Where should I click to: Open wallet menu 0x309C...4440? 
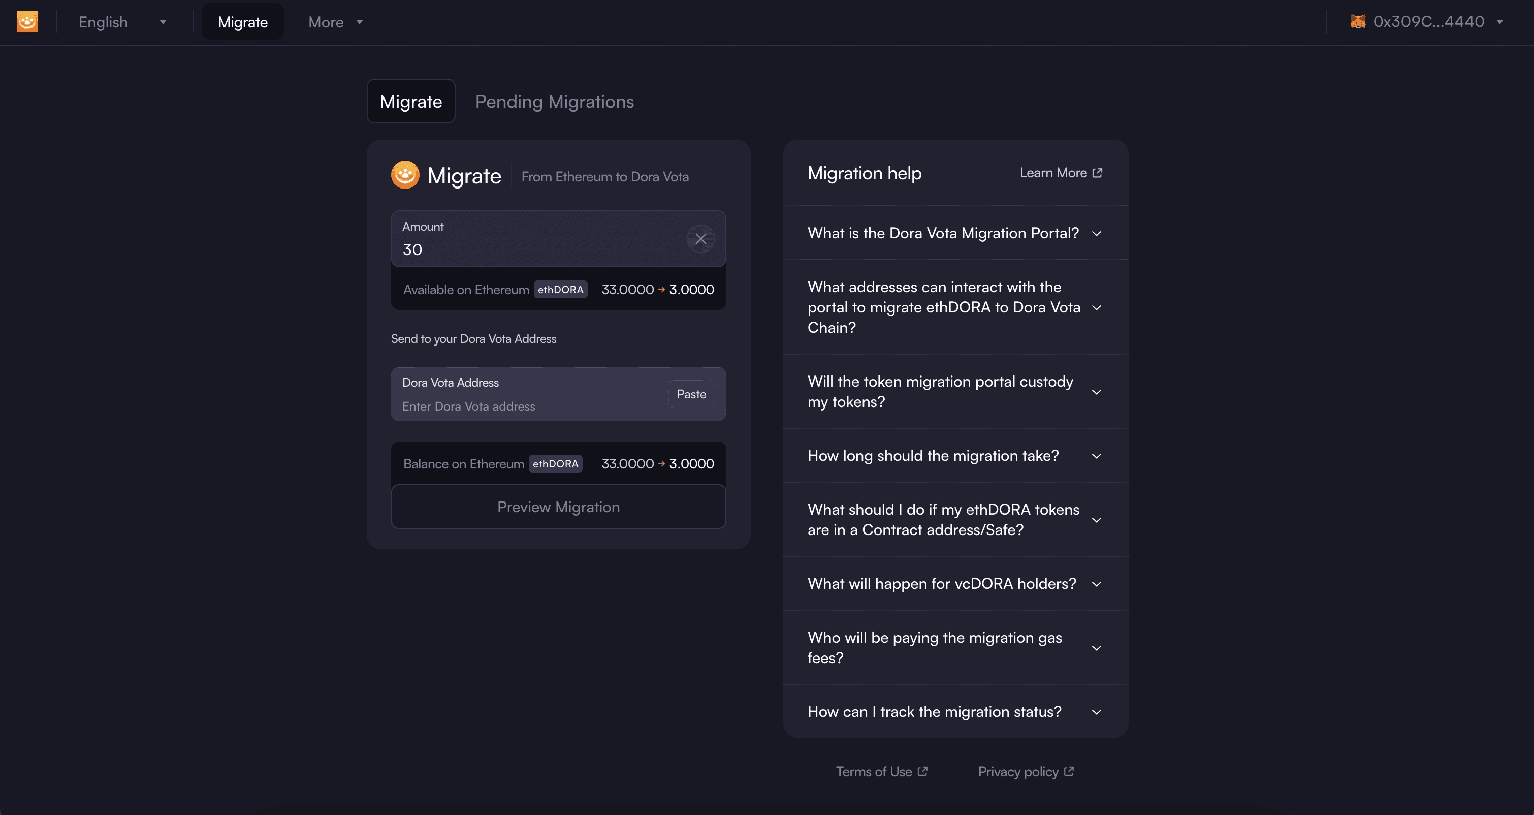pyautogui.click(x=1427, y=22)
